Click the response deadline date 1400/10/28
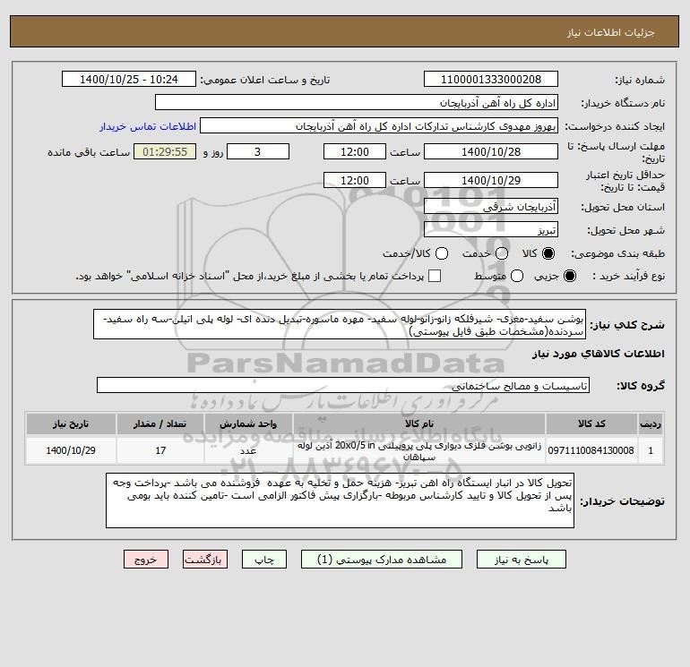The image size is (690, 667). pos(491,151)
